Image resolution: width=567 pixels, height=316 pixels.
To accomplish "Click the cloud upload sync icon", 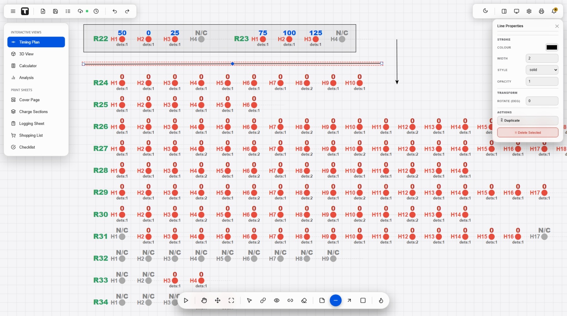I will (x=80, y=11).
